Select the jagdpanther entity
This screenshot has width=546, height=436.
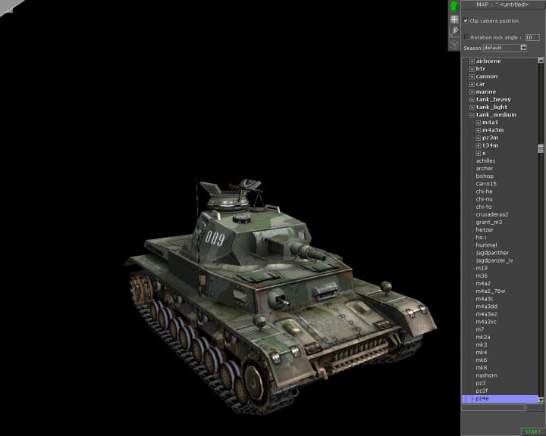pos(492,253)
